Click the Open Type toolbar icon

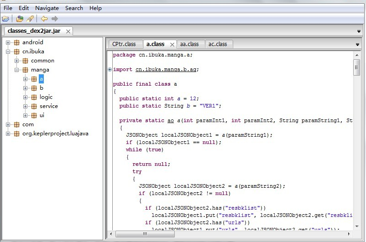(20, 19)
